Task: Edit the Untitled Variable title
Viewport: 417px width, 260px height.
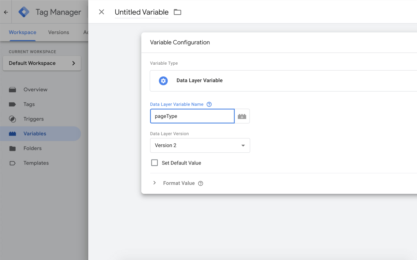Action: tap(141, 12)
